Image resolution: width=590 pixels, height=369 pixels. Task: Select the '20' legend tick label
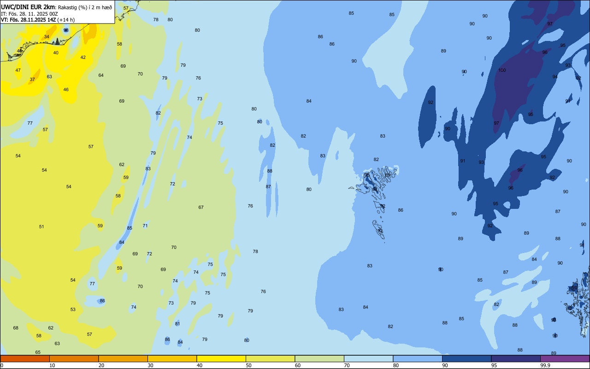tap(101, 365)
